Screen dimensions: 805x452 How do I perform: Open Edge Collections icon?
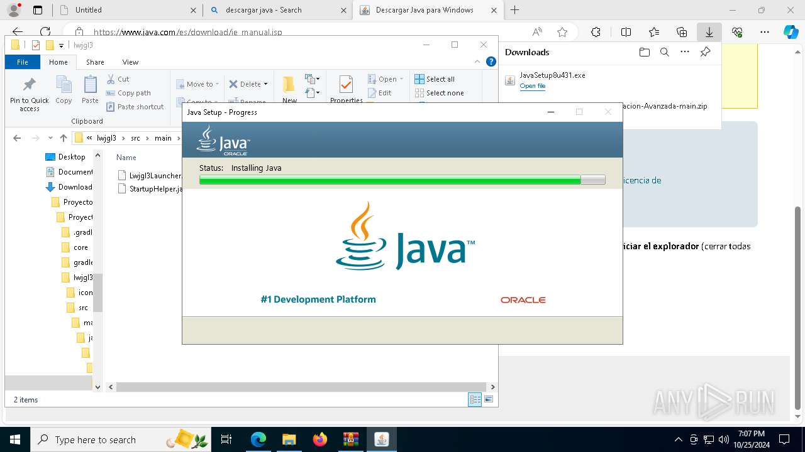(682, 32)
